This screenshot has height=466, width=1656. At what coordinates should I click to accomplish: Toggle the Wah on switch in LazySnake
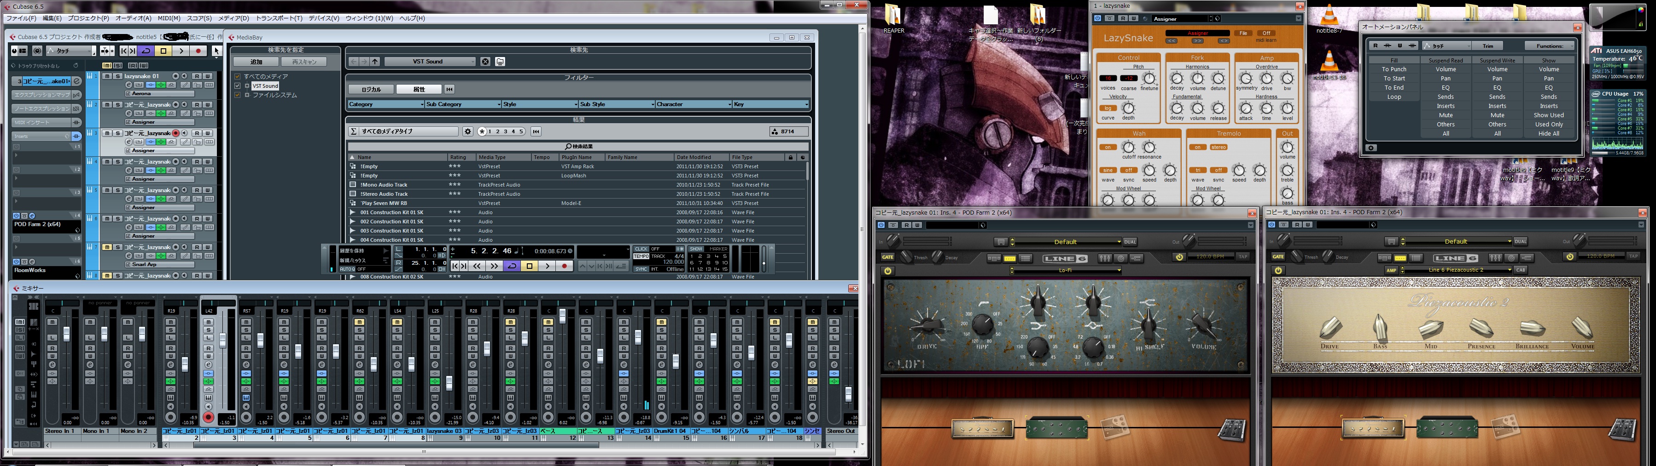point(1108,148)
